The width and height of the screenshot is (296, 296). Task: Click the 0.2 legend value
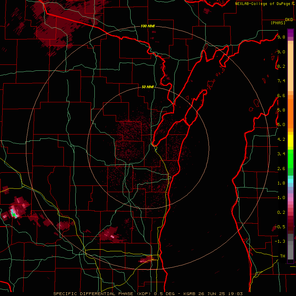point(281,212)
